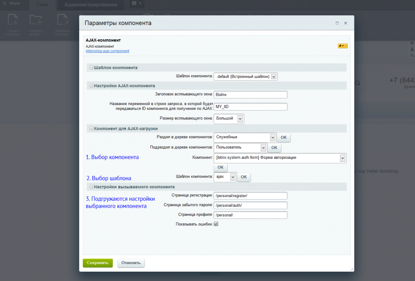Open the notifications icon showing 4

pos(137,4)
